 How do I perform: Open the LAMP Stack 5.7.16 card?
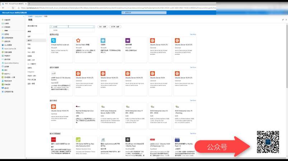click(x=61, y=83)
